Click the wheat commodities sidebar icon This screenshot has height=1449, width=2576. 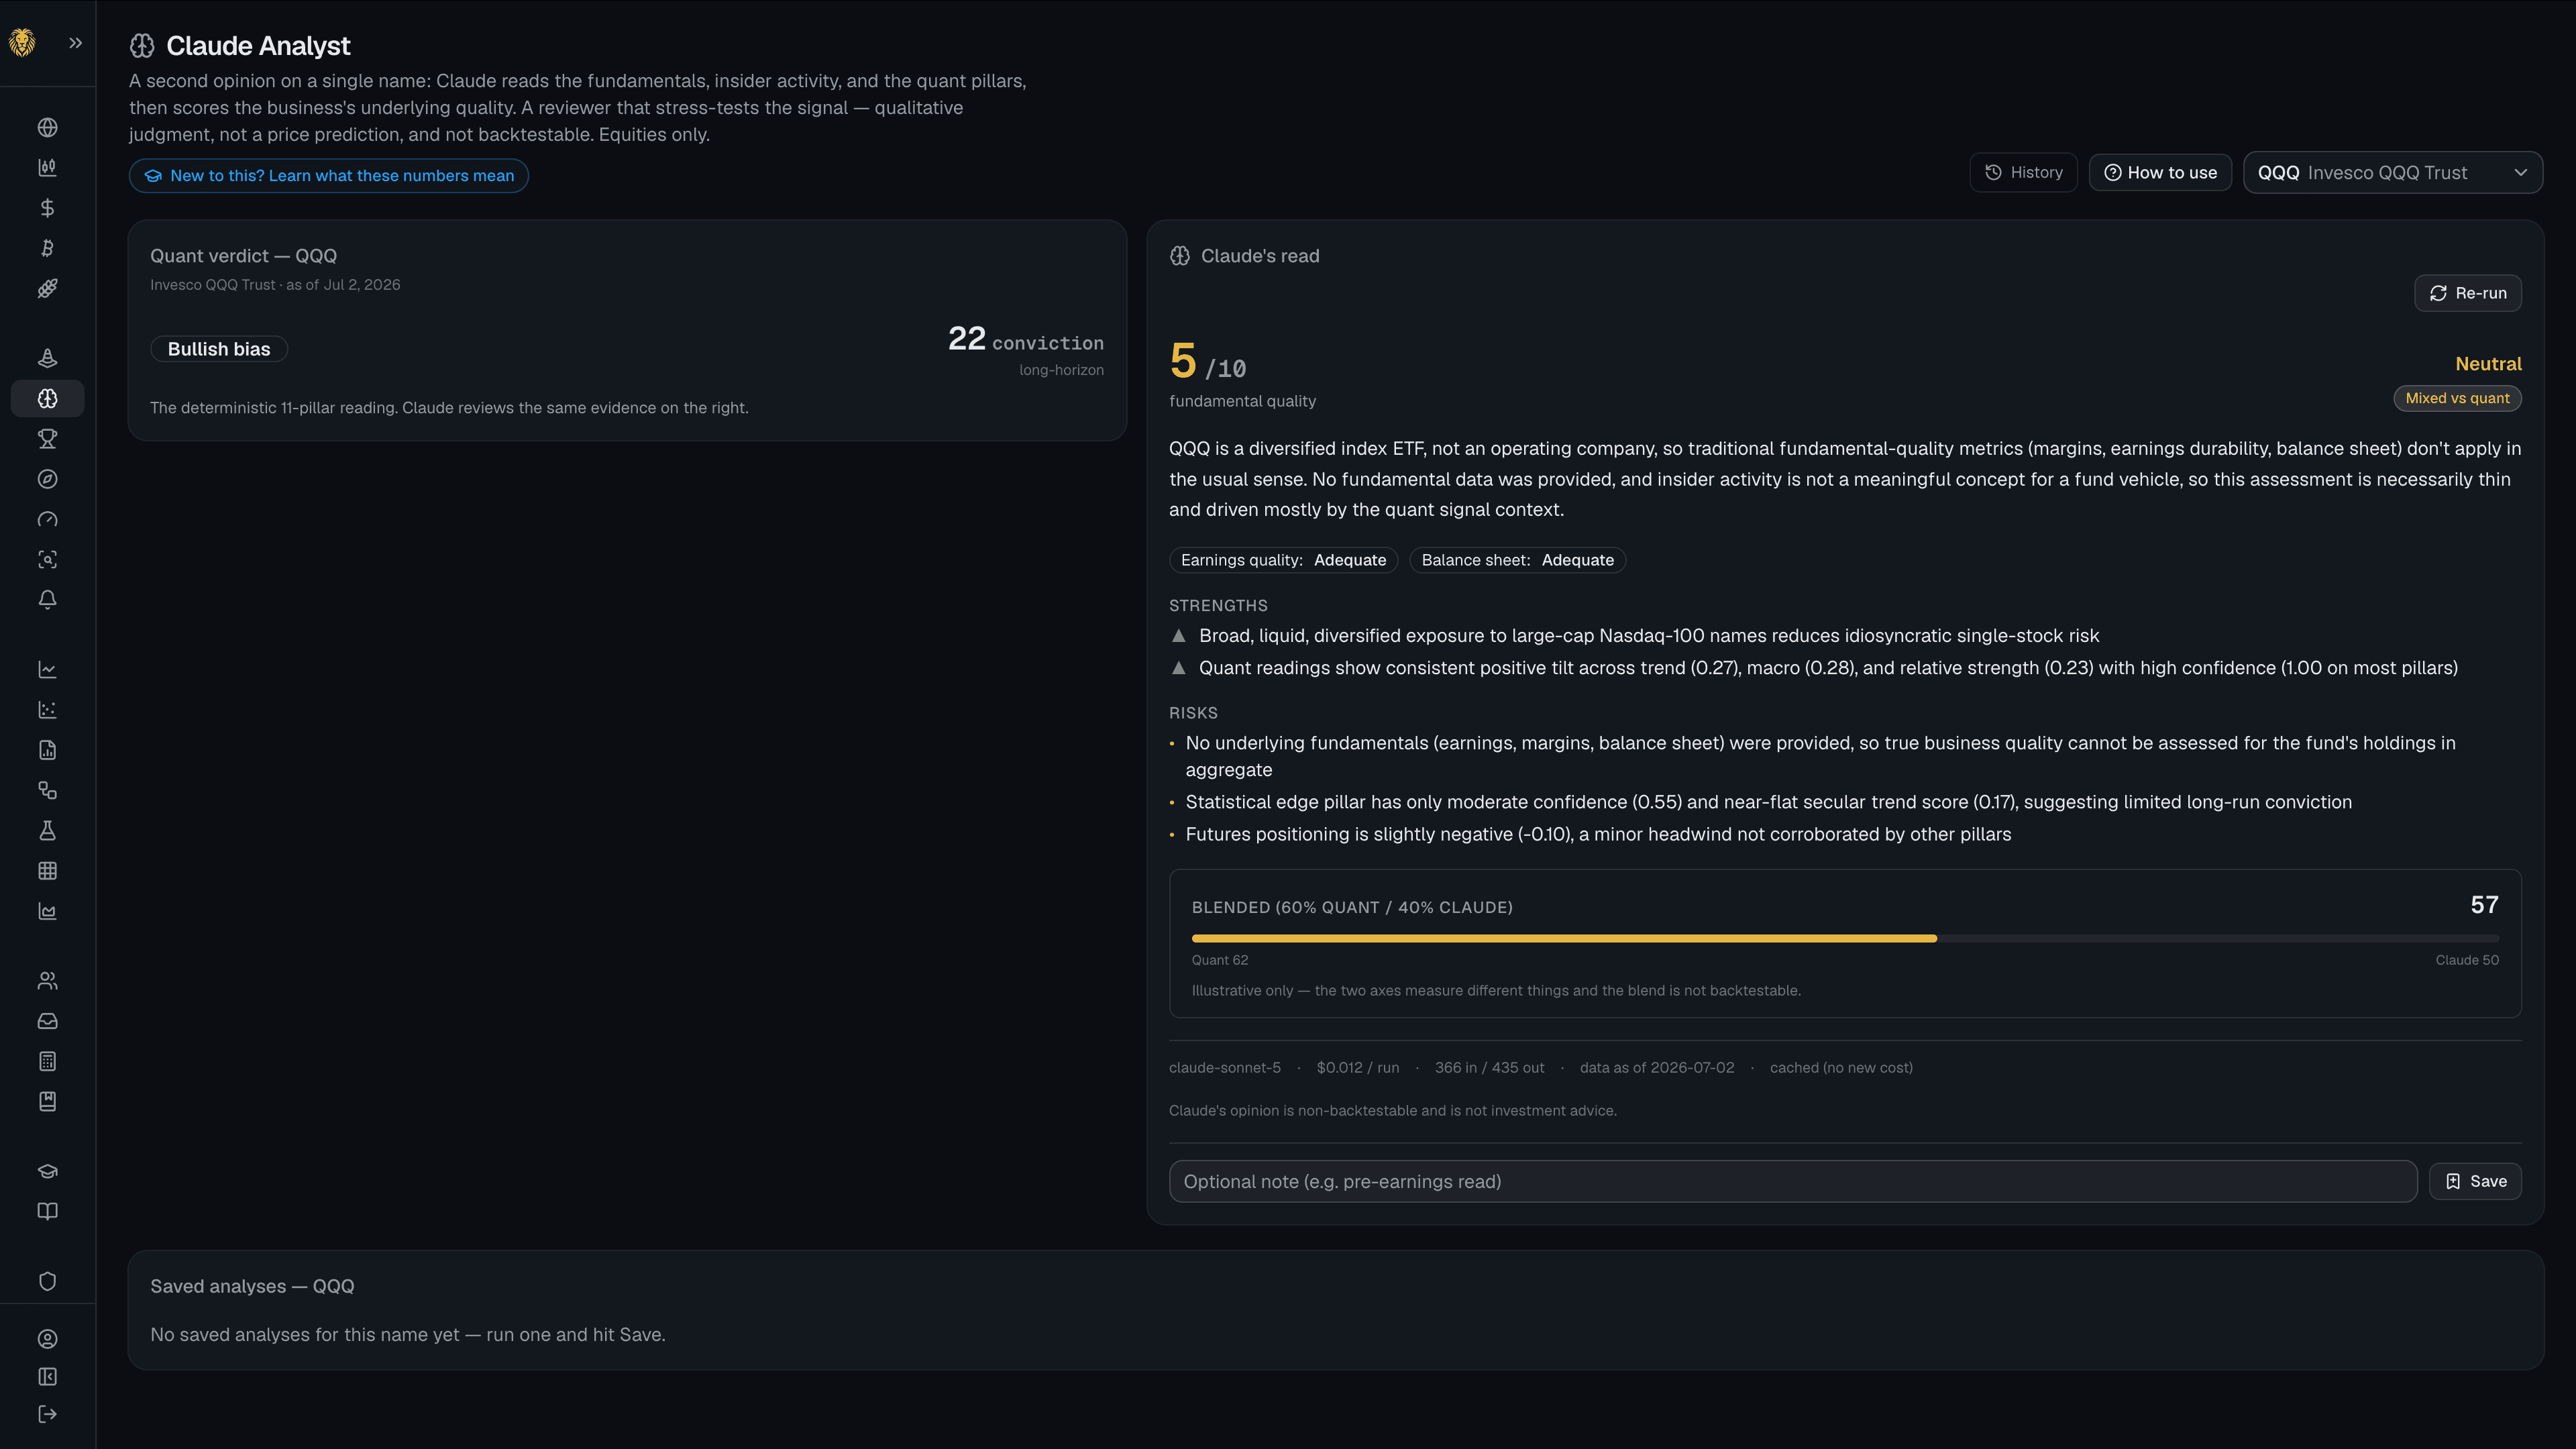click(x=47, y=288)
